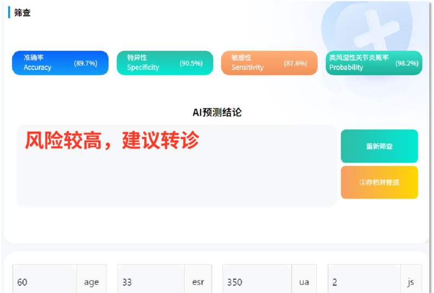434x293 pixels.
Task: Select the 特异性 Specificity card
Action: (x=165, y=63)
